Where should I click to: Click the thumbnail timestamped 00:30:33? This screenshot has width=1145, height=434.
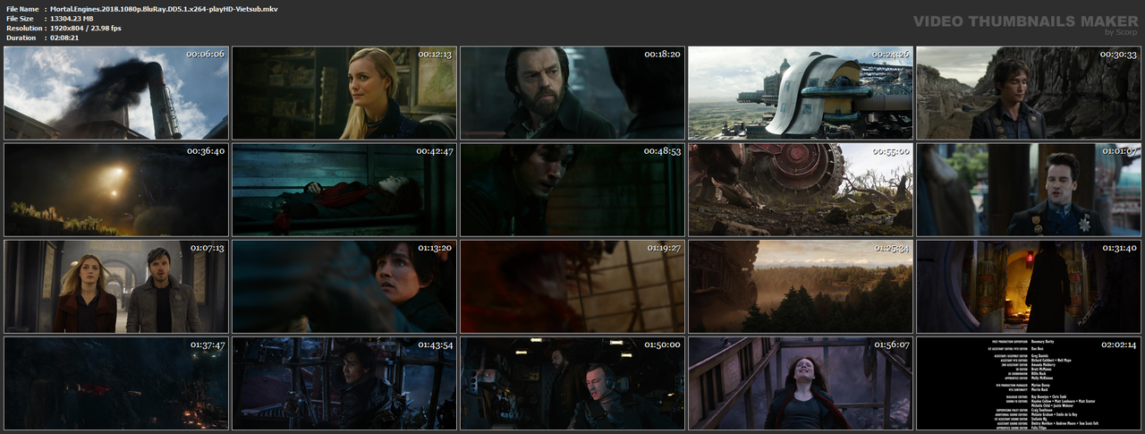point(1029,92)
